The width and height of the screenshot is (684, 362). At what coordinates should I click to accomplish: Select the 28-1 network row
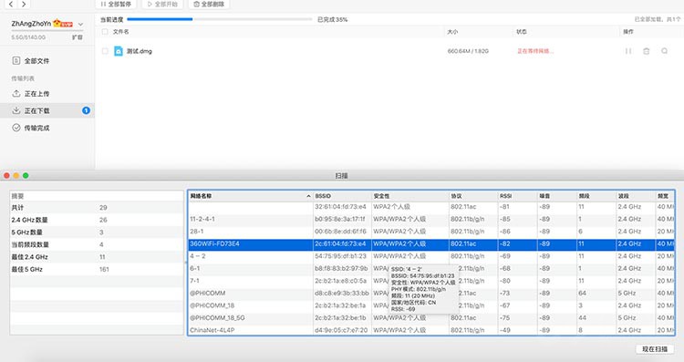point(431,232)
